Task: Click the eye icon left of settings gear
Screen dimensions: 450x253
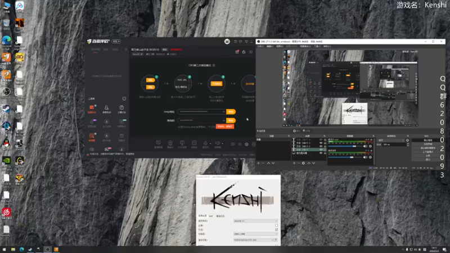Action: (240, 144)
